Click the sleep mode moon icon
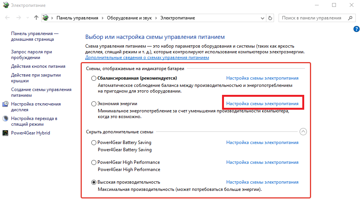Image resolution: width=360 pixels, height=200 pixels. 6,118
